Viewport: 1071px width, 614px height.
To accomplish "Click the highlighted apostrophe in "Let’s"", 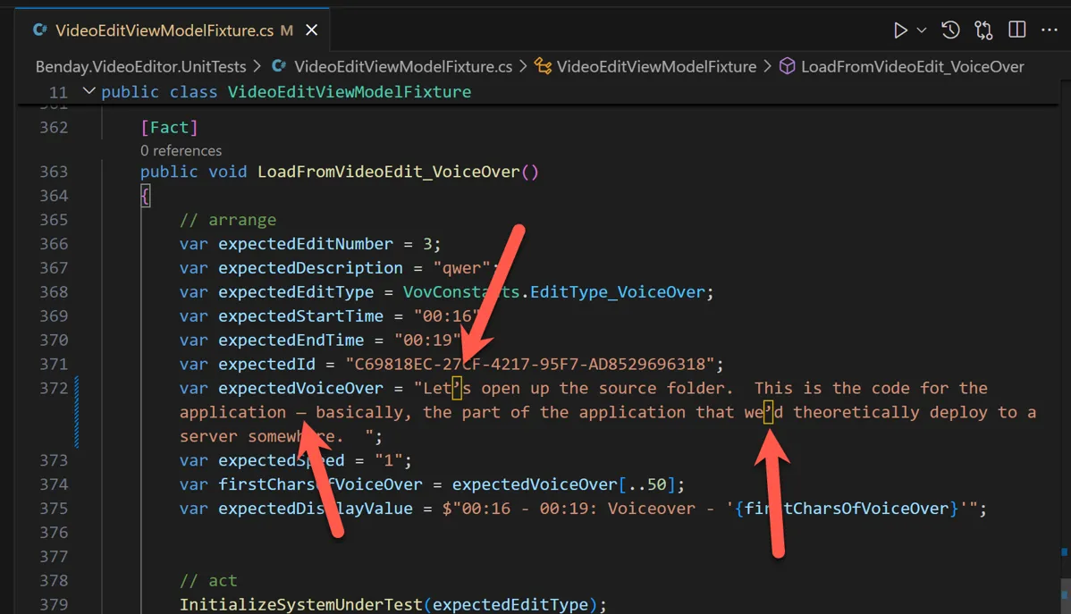I will pyautogui.click(x=457, y=388).
